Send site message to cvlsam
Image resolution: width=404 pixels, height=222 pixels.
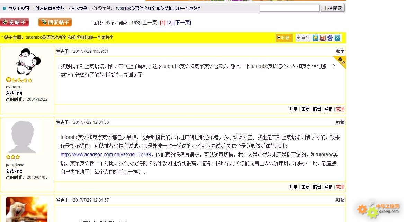tap(14, 93)
